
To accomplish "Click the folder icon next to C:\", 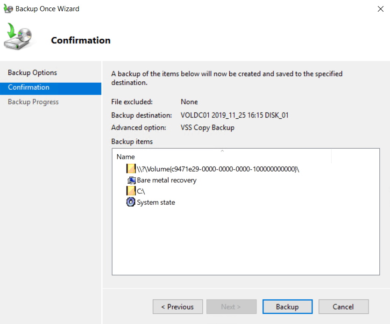I will click(x=131, y=191).
